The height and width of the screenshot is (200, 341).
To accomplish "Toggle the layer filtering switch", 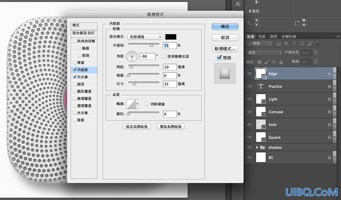I will 318,44.
